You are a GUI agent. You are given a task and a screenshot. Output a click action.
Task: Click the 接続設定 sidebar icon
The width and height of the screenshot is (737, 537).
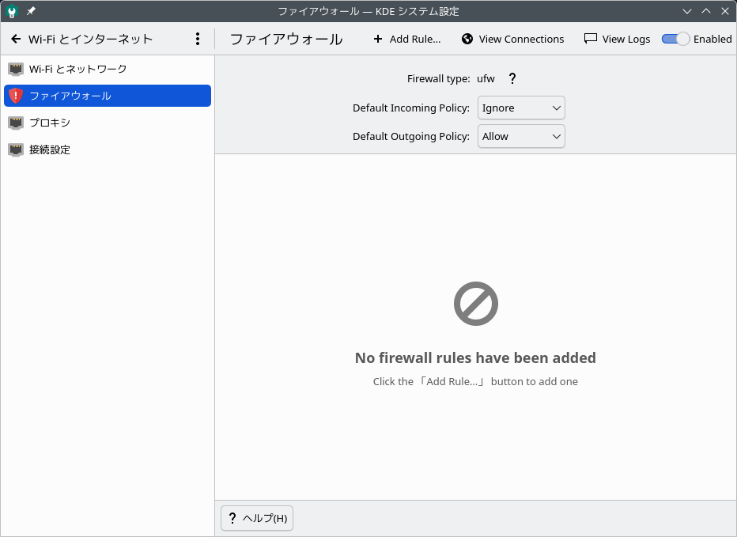tap(16, 149)
